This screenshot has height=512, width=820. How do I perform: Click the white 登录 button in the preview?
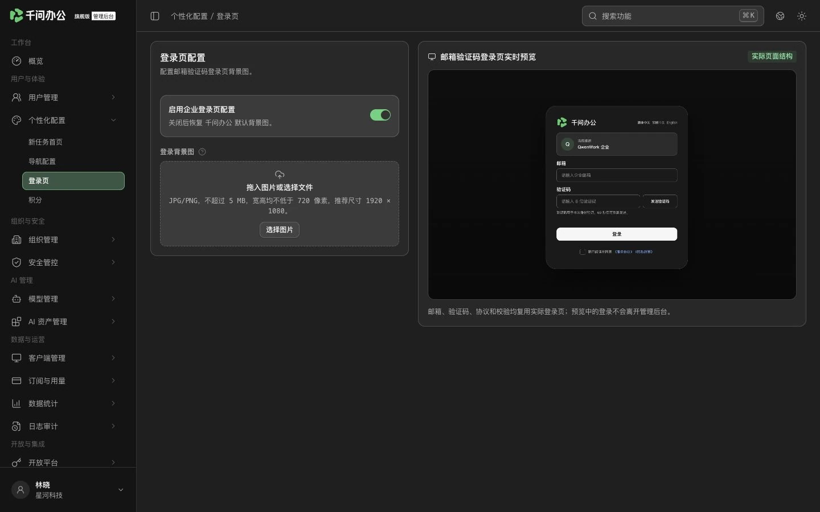(617, 234)
